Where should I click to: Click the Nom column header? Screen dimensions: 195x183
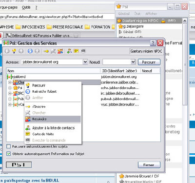click(53, 71)
